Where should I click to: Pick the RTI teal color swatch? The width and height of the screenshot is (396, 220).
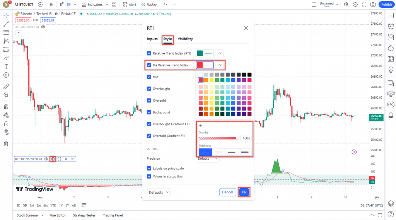pyautogui.click(x=200, y=53)
